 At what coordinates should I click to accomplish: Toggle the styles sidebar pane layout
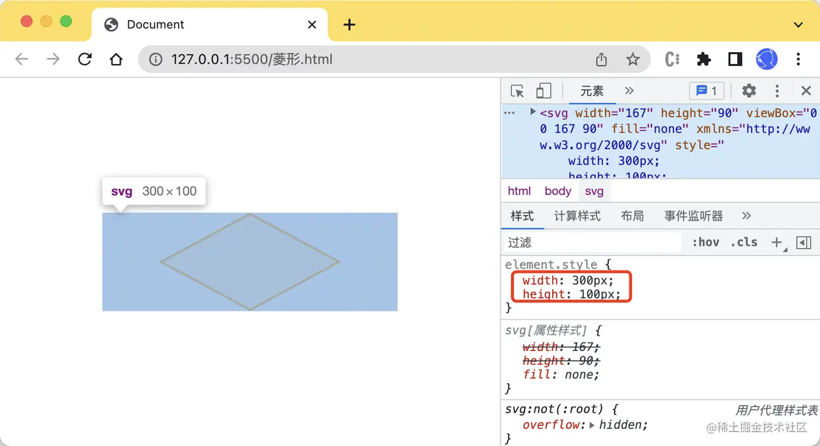pyautogui.click(x=804, y=242)
